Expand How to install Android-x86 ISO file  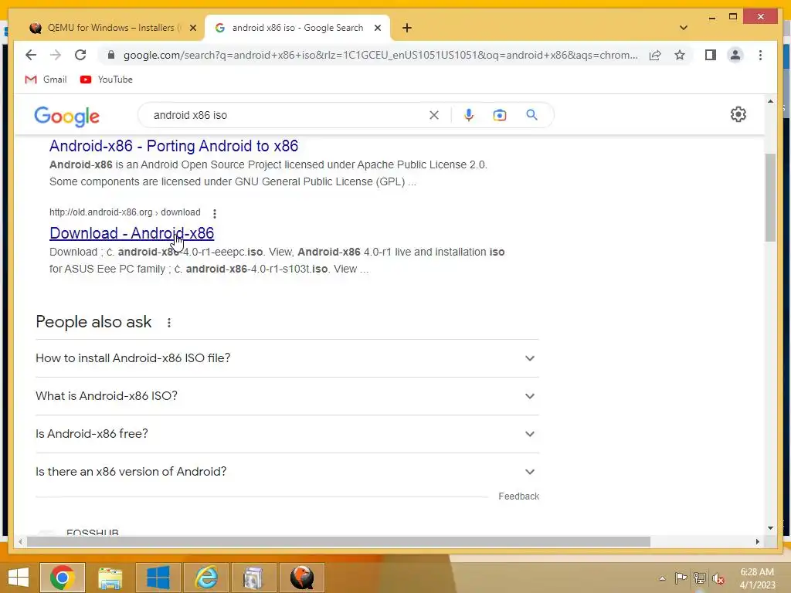(287, 358)
